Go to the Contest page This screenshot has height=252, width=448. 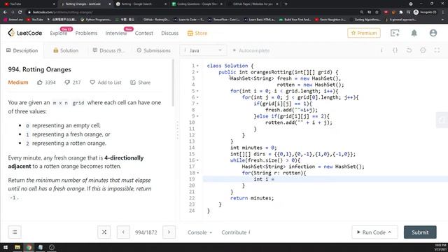point(144,33)
